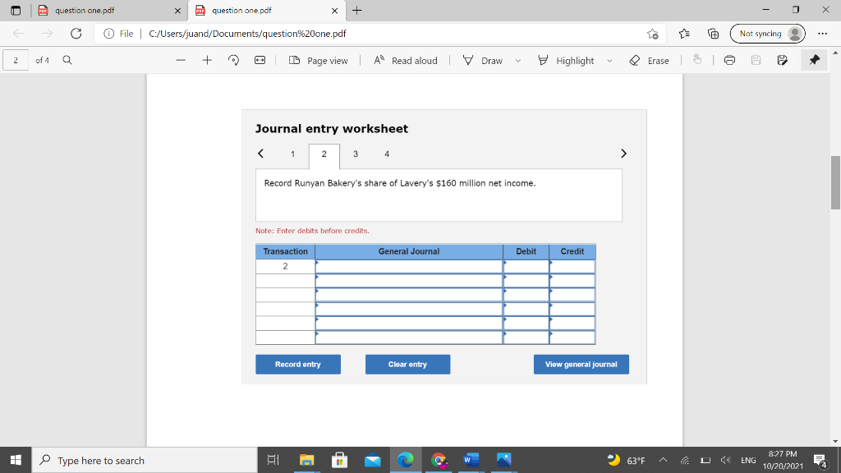Image resolution: width=841 pixels, height=473 pixels.
Task: Open the Windows Start menu
Action: coord(16,460)
